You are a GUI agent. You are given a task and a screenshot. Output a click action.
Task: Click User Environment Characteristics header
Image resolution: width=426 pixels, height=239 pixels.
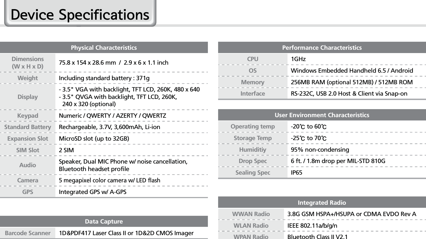pyautogui.click(x=322, y=115)
